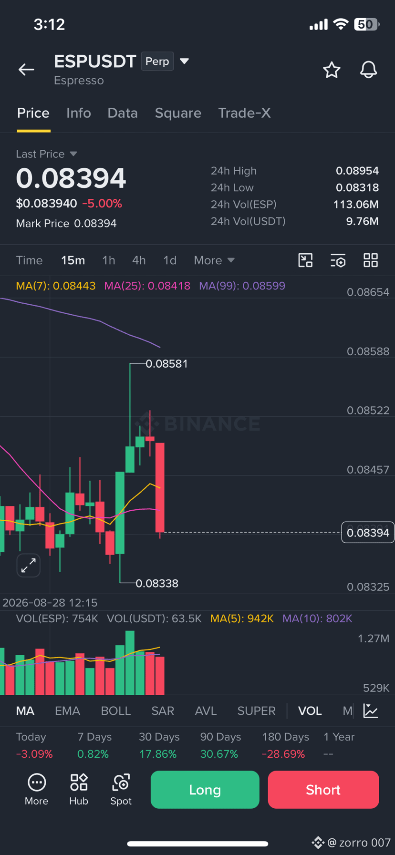Open the trading pair selector arrow
Image resolution: width=395 pixels, height=855 pixels.
coord(184,61)
